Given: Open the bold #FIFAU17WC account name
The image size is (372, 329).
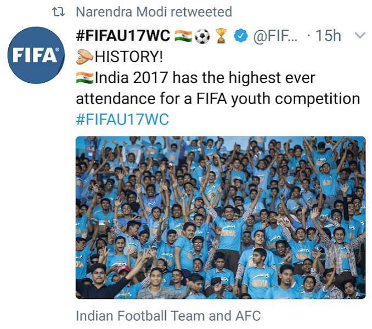Looking at the screenshot, I should point(122,36).
